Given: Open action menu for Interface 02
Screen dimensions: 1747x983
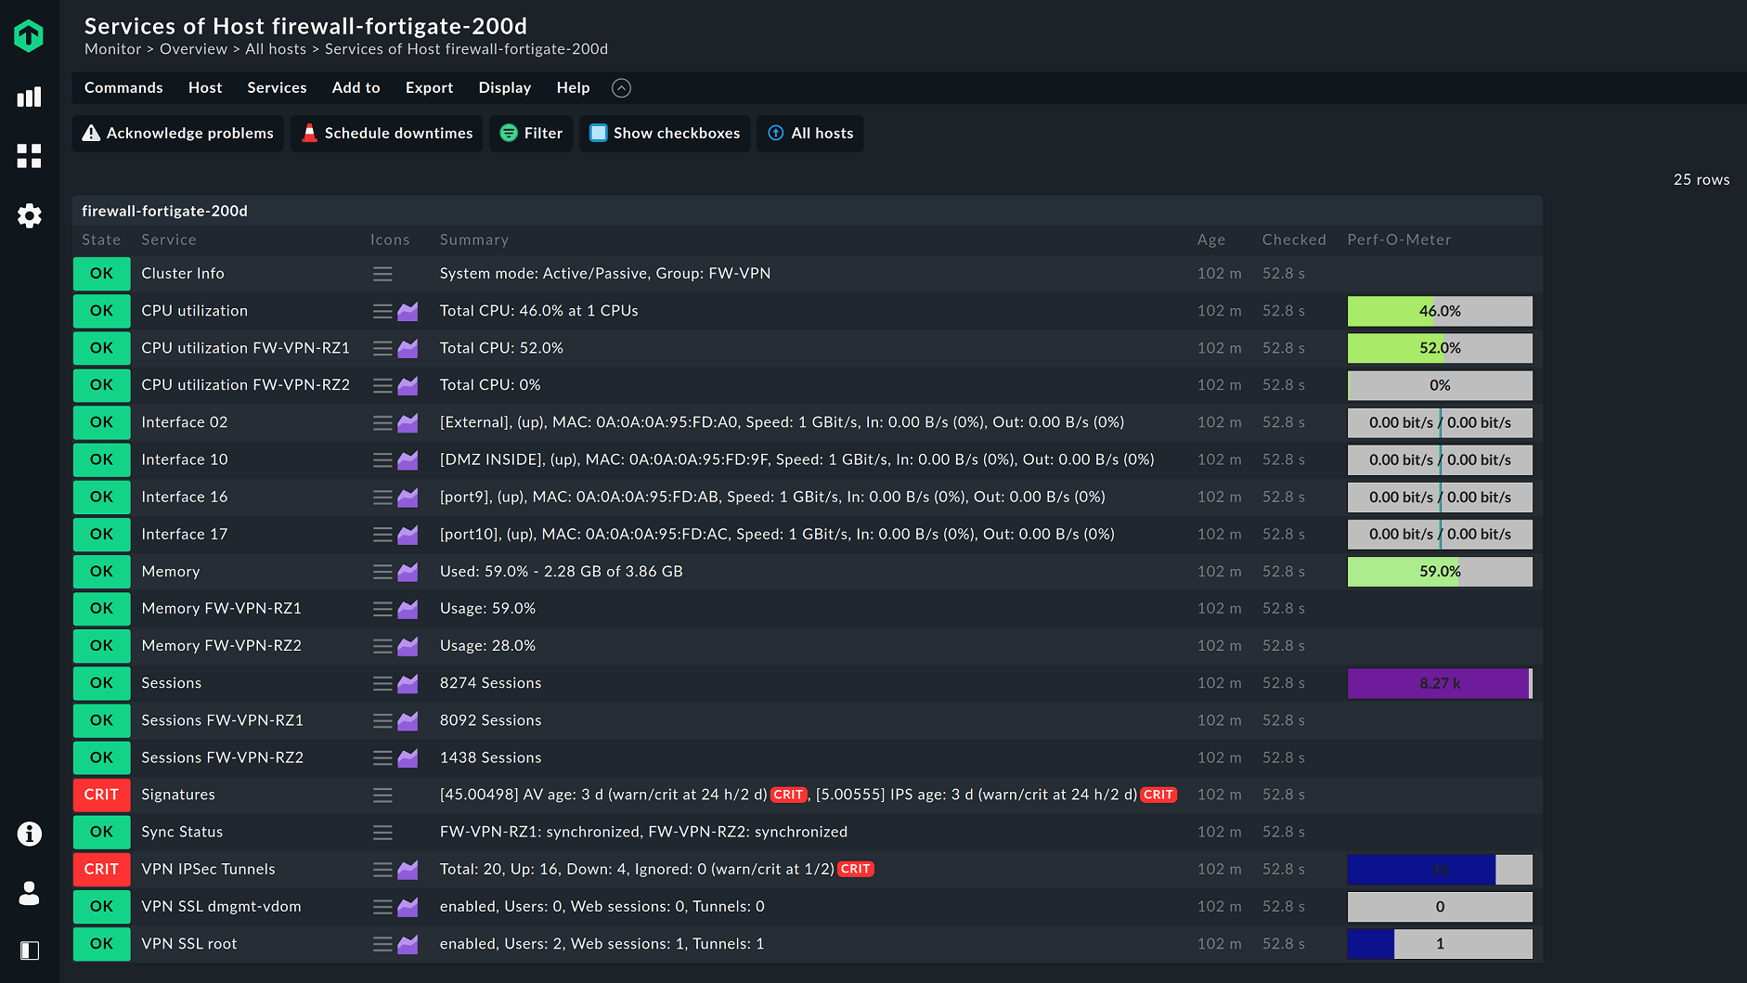Looking at the screenshot, I should [x=382, y=422].
